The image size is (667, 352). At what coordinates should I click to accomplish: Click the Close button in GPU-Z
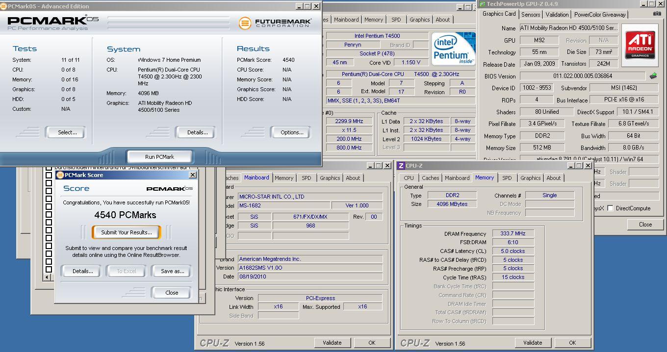[645, 225]
